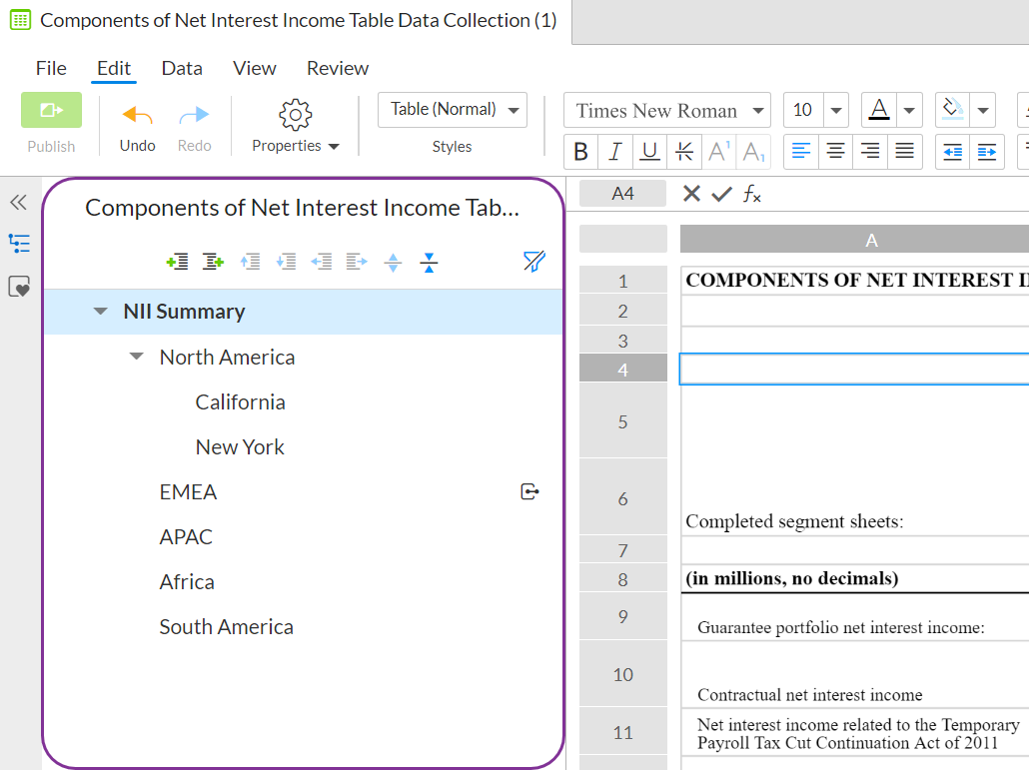1029x770 pixels.
Task: Open the Times New Roman font dropdown
Action: (x=666, y=110)
